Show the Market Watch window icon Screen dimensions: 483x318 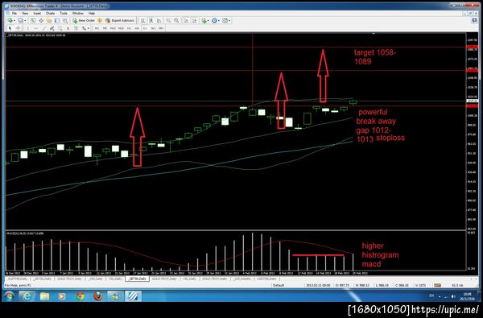click(33, 20)
